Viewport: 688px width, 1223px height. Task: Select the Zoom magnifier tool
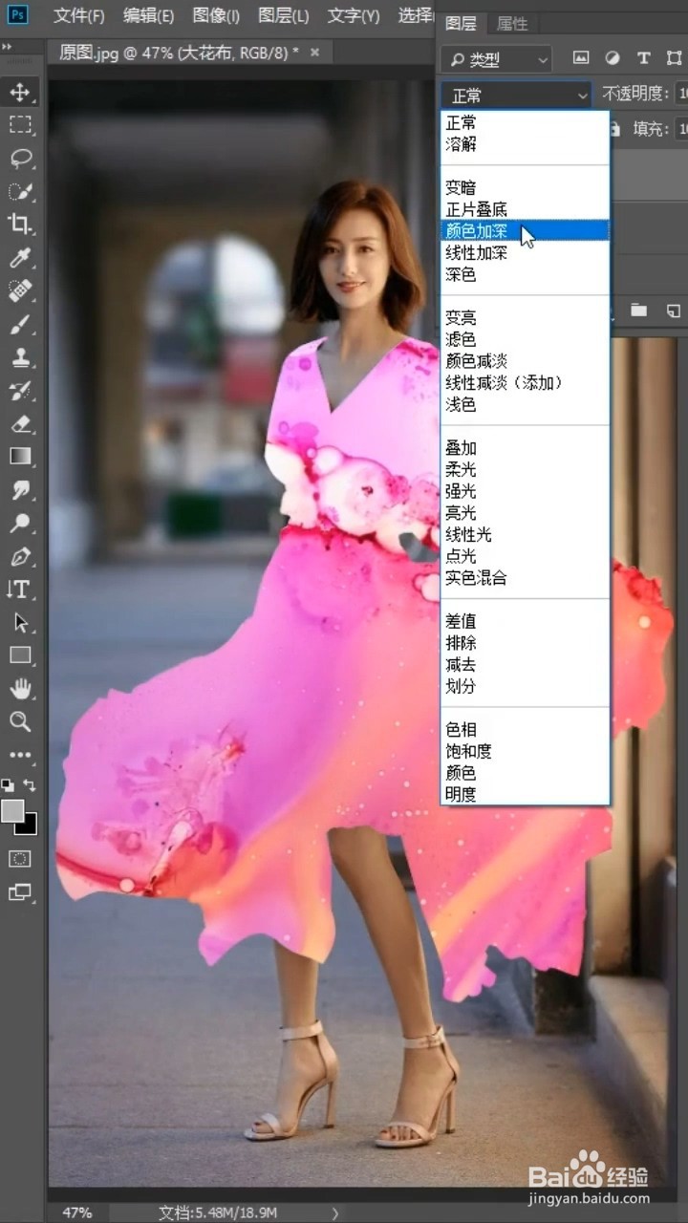click(20, 721)
